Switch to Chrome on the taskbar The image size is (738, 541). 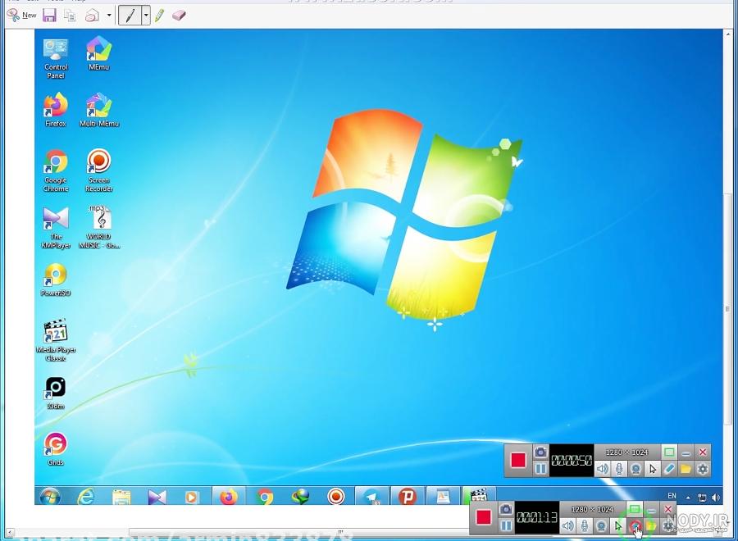265,497
